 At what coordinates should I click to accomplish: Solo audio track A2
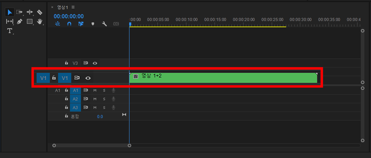pos(104,99)
